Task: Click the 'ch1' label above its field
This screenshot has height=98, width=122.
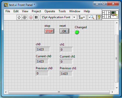Action: tap(62, 44)
